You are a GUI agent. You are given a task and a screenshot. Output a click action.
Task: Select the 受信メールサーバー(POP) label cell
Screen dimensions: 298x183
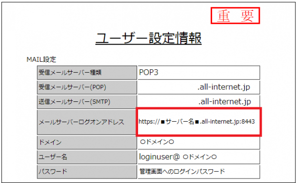point(87,87)
